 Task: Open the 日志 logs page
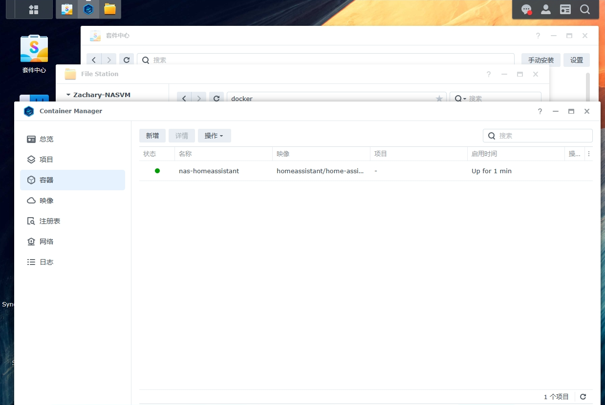[72, 262]
